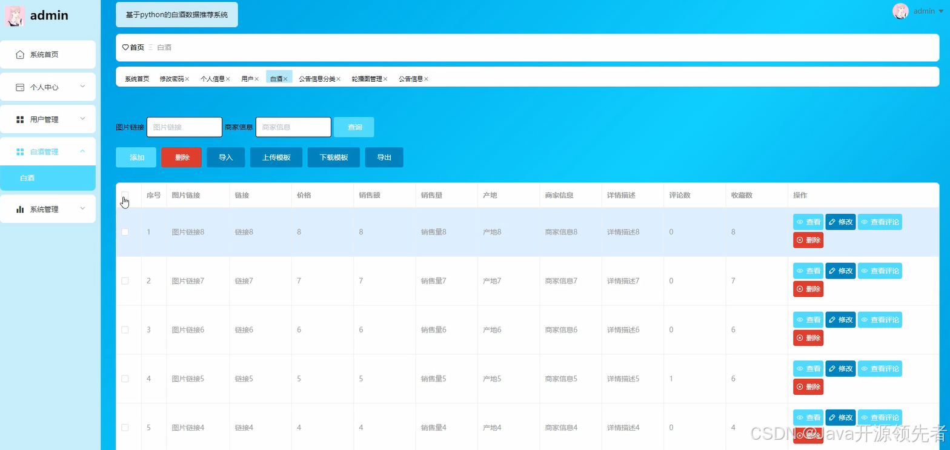Tick the select-all checkbox in table header

coord(125,195)
